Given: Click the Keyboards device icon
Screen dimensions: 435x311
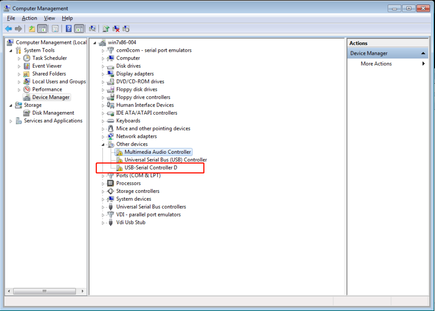Looking at the screenshot, I should tap(110, 121).
